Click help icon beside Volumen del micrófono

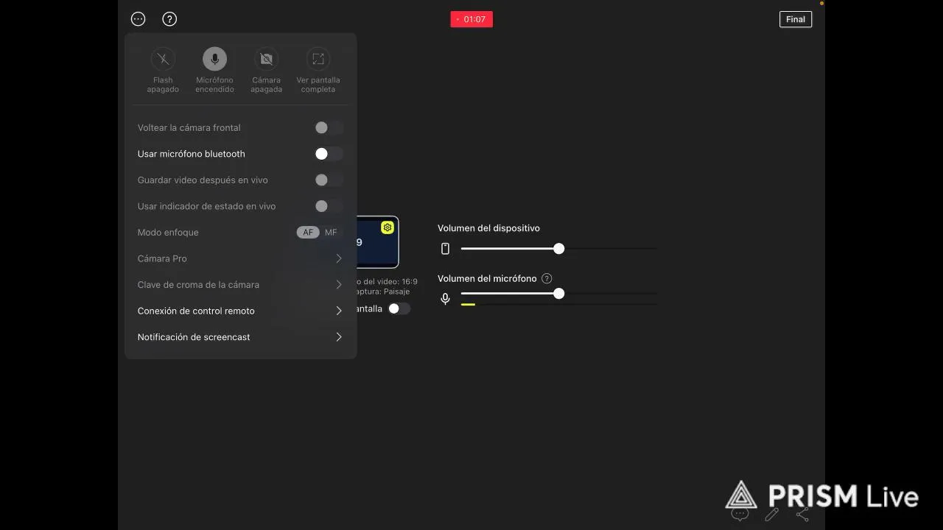click(547, 278)
